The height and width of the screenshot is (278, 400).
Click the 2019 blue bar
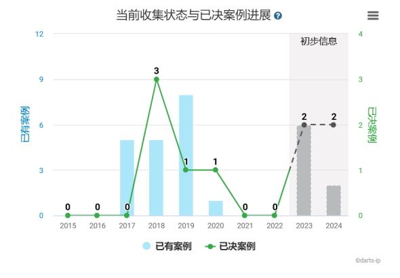click(186, 156)
